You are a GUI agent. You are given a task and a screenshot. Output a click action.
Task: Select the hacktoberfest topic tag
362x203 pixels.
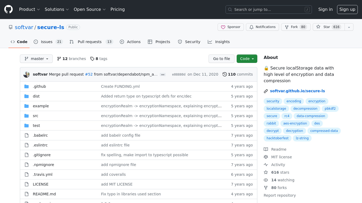point(278,138)
